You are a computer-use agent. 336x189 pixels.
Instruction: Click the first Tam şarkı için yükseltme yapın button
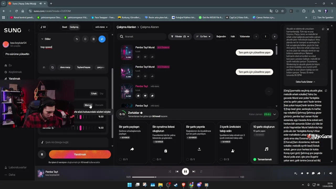point(254,52)
